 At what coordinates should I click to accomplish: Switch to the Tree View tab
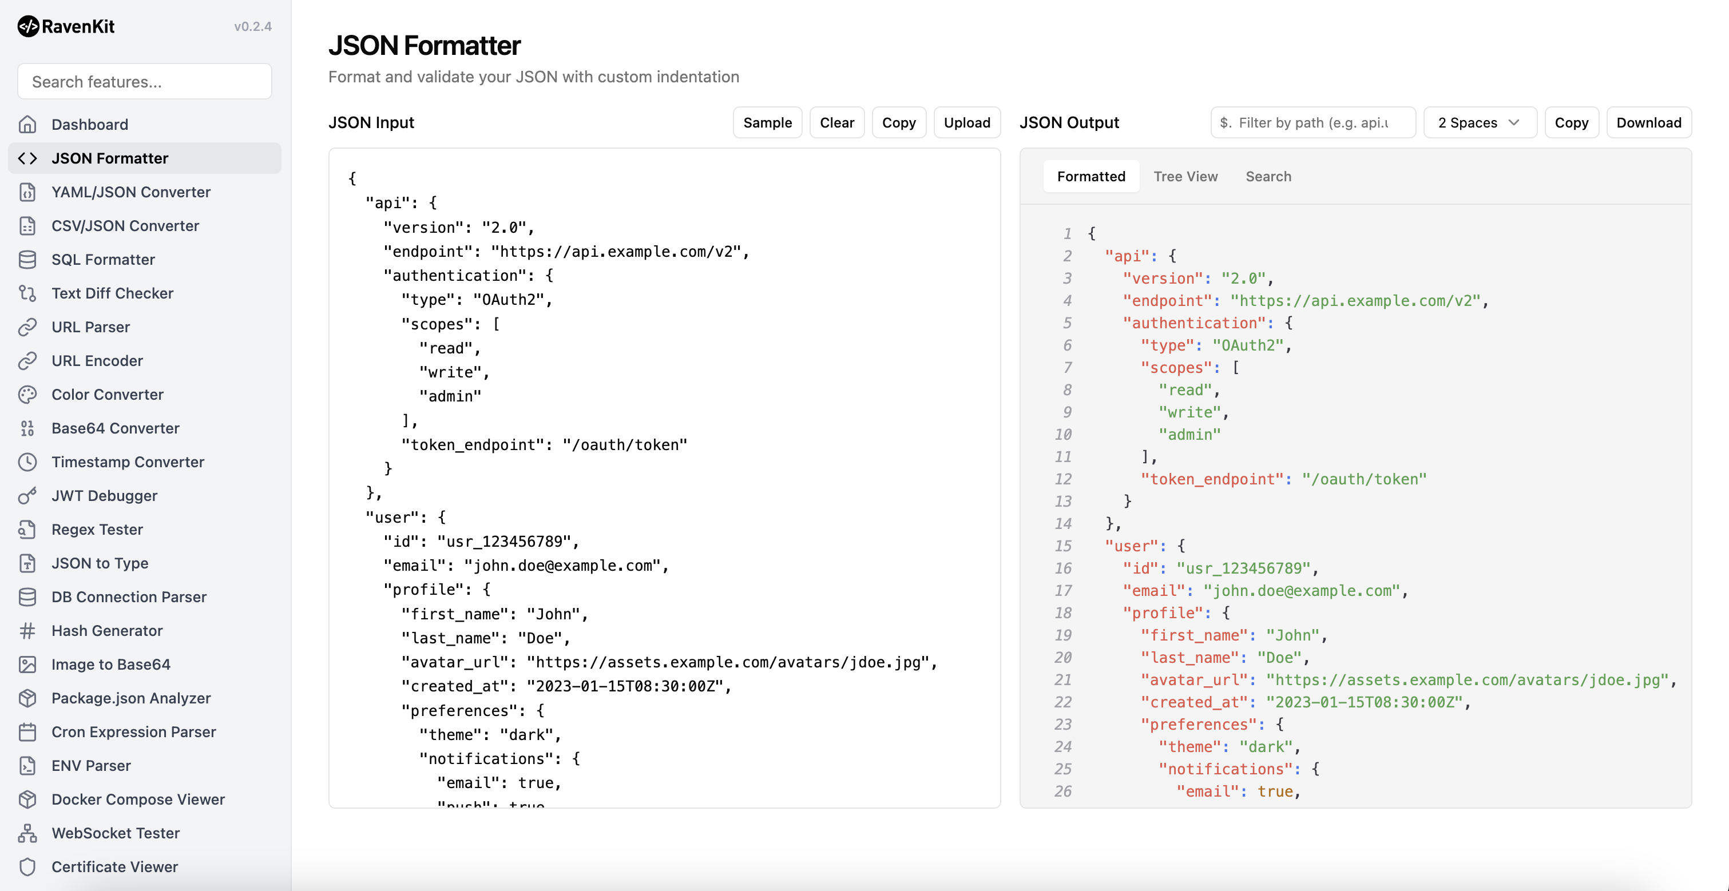coord(1185,177)
